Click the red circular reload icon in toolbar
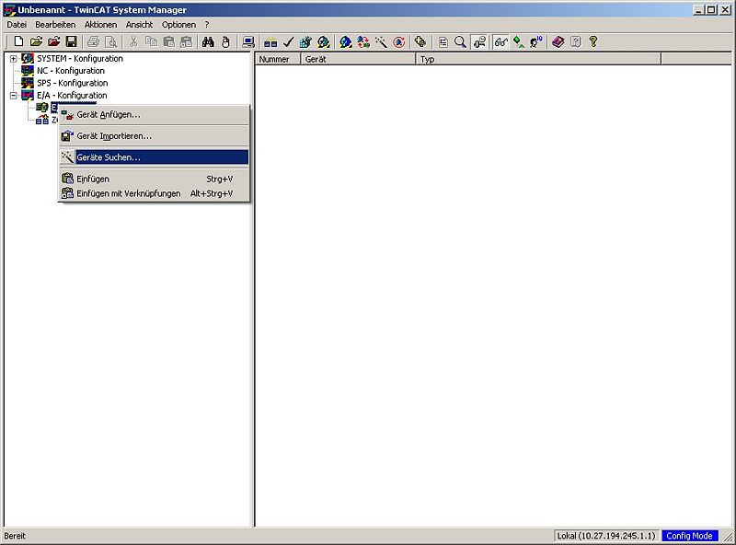The image size is (736, 545). [x=399, y=41]
